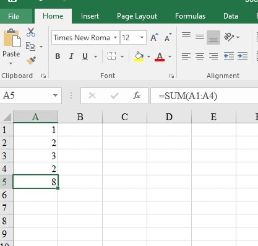Image resolution: width=258 pixels, height=246 pixels.
Task: Select column D header
Action: 169,117
